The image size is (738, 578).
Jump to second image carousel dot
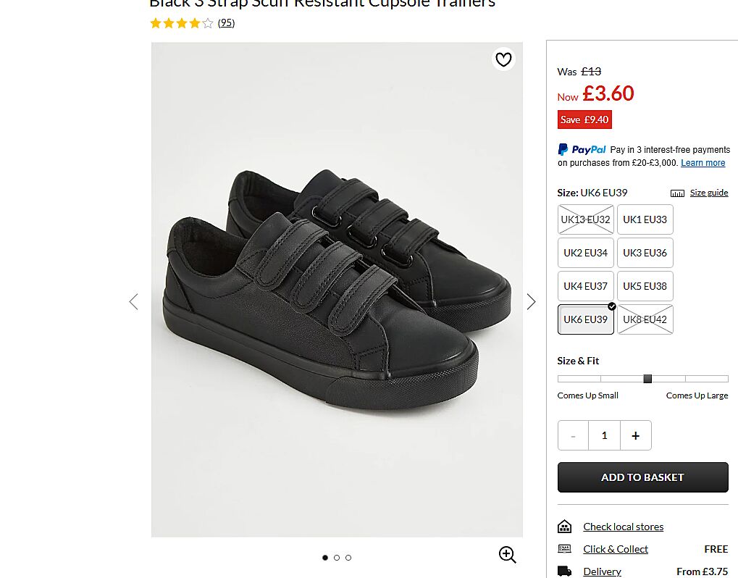coord(337,558)
